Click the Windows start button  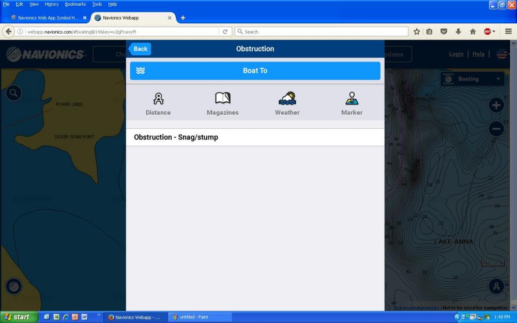19,317
